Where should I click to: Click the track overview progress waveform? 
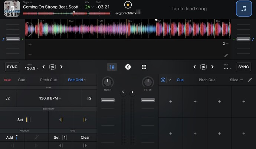point(66,14)
